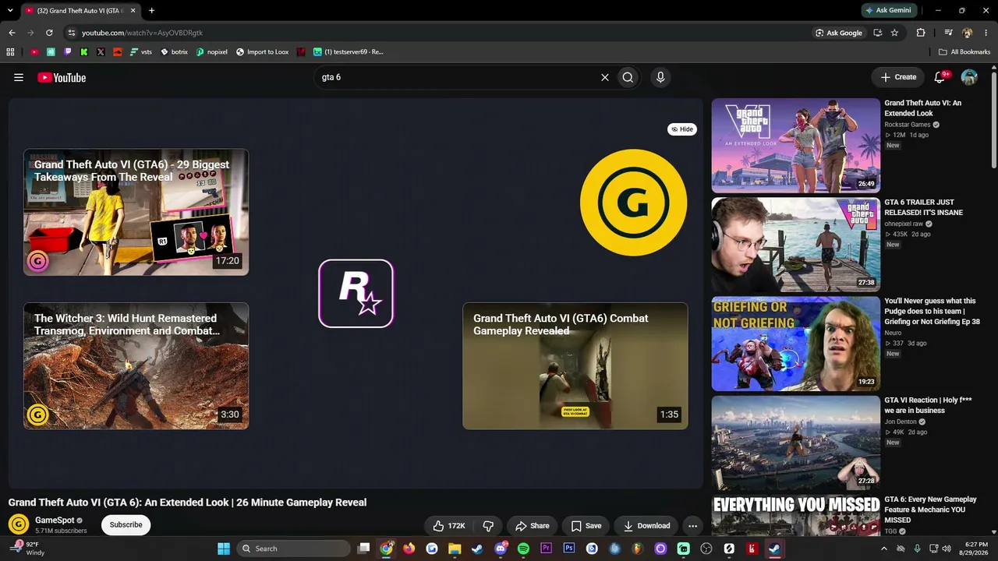The width and height of the screenshot is (998, 561).
Task: Click Ask Gemini in the title bar
Action: (887, 10)
